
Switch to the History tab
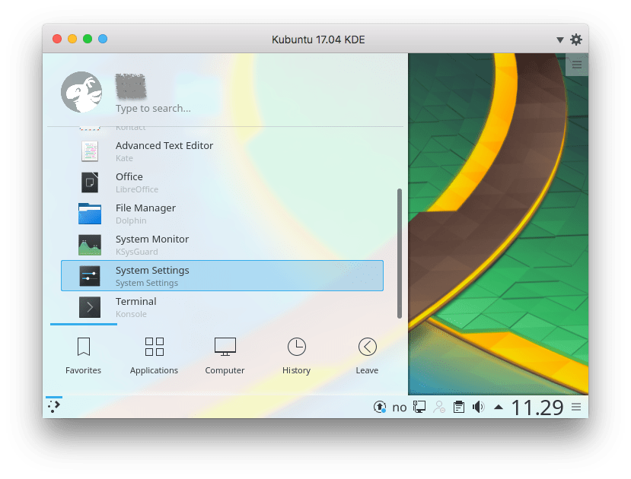pyautogui.click(x=297, y=356)
